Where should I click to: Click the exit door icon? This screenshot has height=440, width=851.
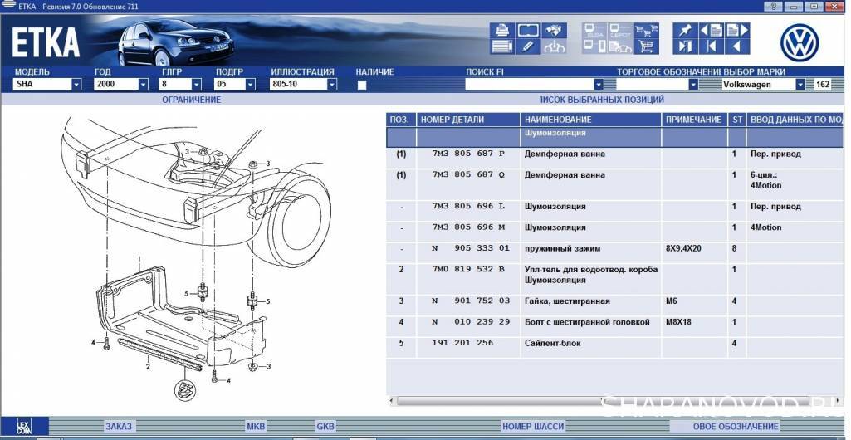[685, 46]
